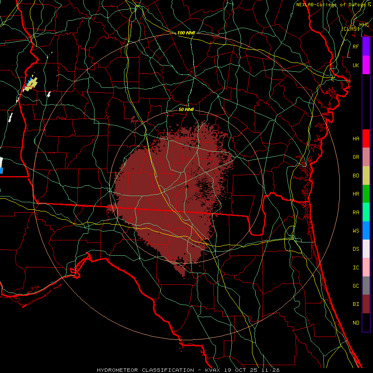This screenshot has width=373, height=373.
Task: Click the '50 NMI' range ring label
Action: [x=186, y=109]
